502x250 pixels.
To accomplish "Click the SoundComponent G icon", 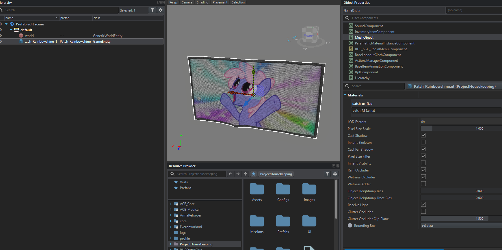I will click(351, 26).
